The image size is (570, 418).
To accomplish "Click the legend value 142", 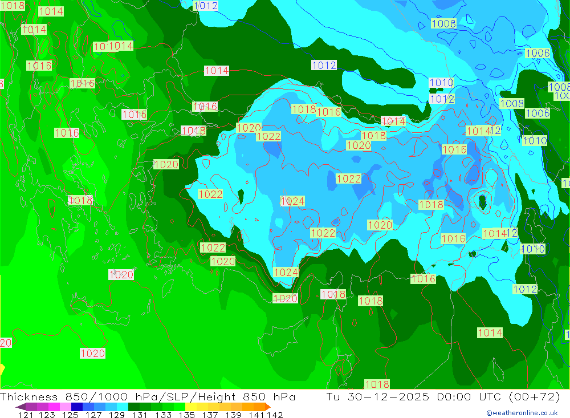I will click(275, 415).
